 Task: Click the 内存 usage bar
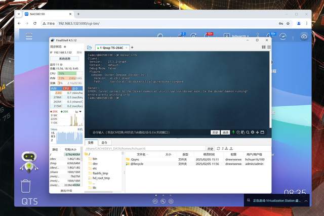coord(70,78)
